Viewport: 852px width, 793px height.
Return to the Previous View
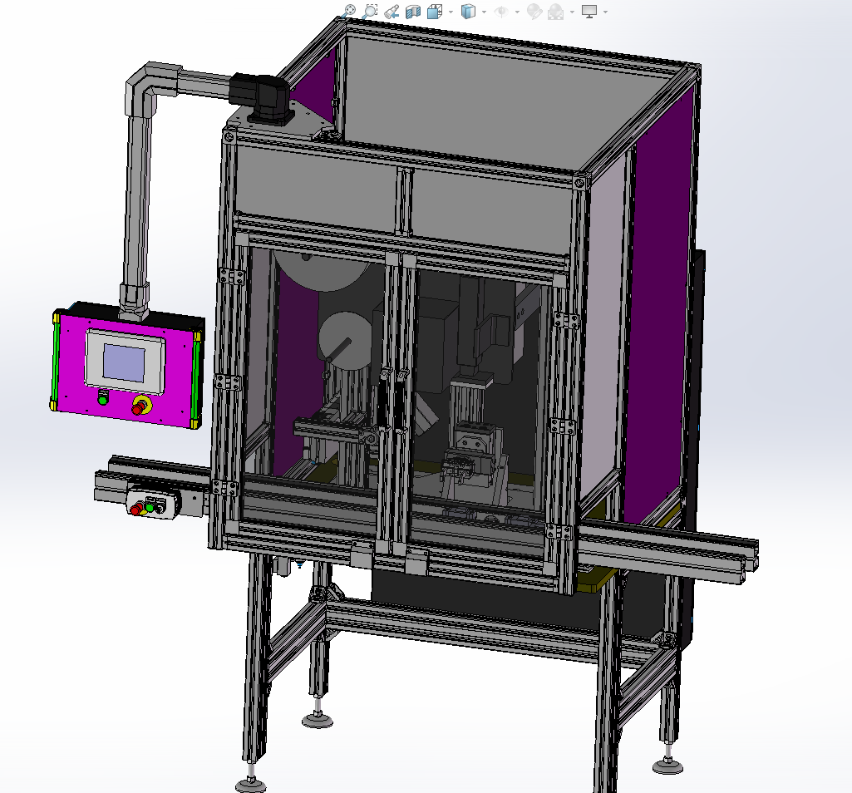392,12
